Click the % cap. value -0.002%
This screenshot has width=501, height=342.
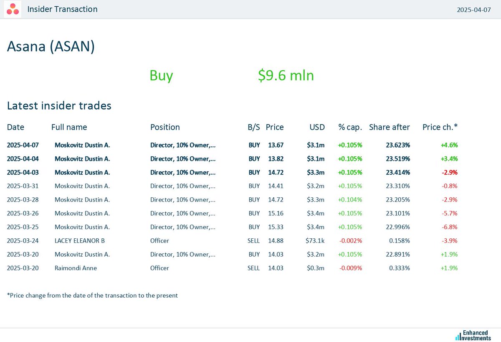point(350,241)
